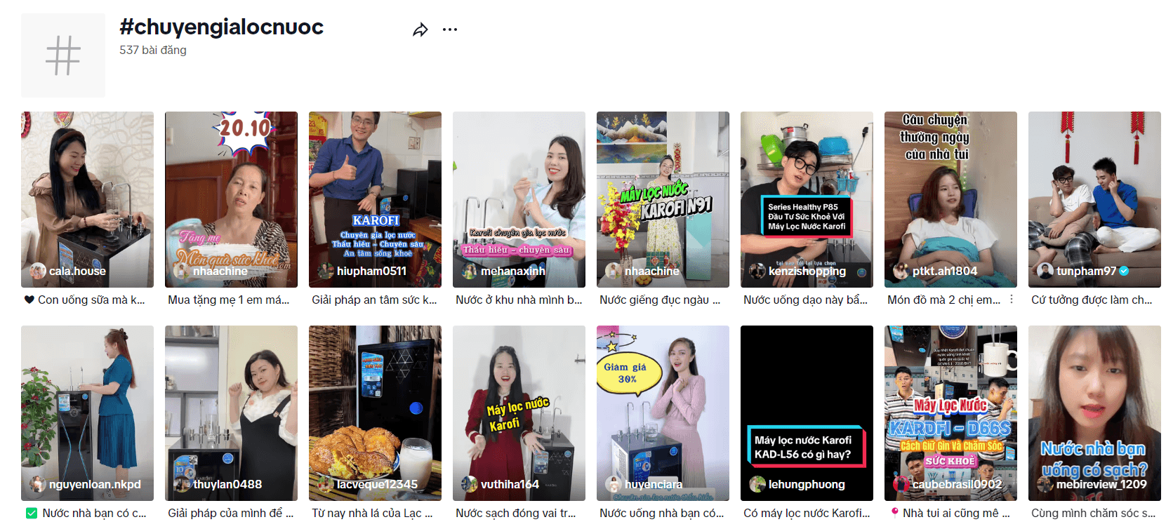
Task: Click the share arrow icon
Action: (x=420, y=29)
